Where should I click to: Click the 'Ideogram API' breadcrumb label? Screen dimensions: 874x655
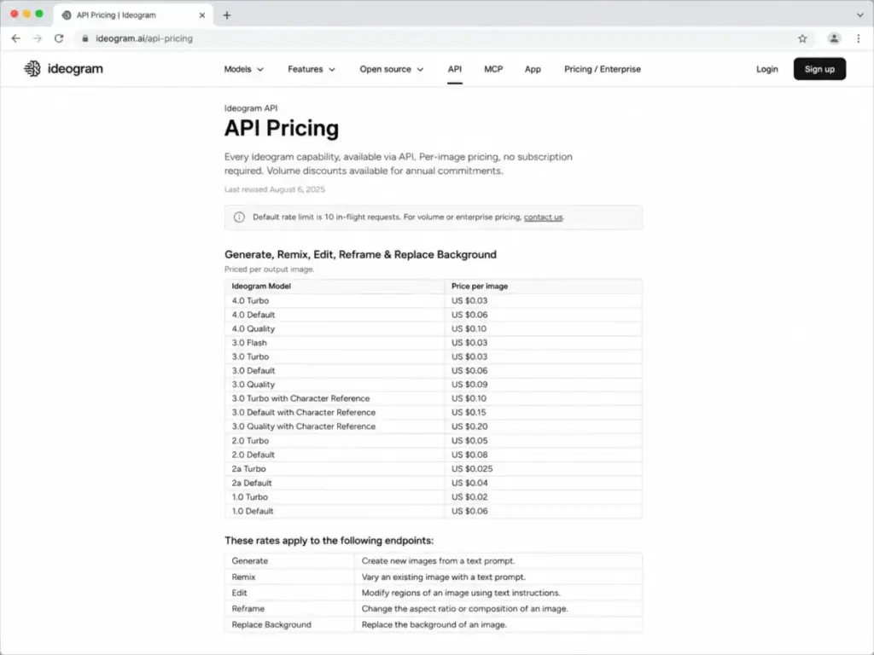(251, 108)
